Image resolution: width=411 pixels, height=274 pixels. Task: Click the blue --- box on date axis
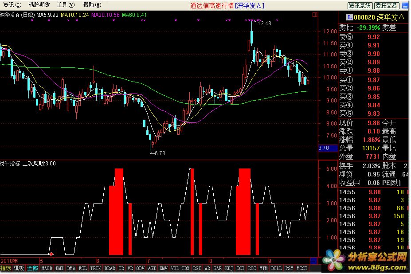click(313, 261)
